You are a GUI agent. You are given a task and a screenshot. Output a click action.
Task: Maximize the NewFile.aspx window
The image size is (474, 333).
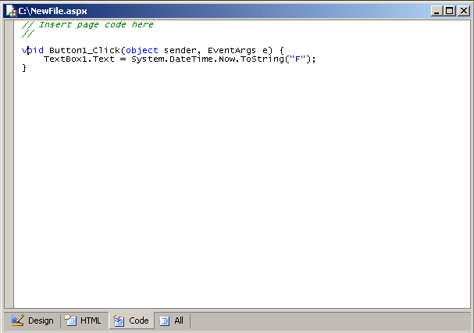(x=450, y=11)
